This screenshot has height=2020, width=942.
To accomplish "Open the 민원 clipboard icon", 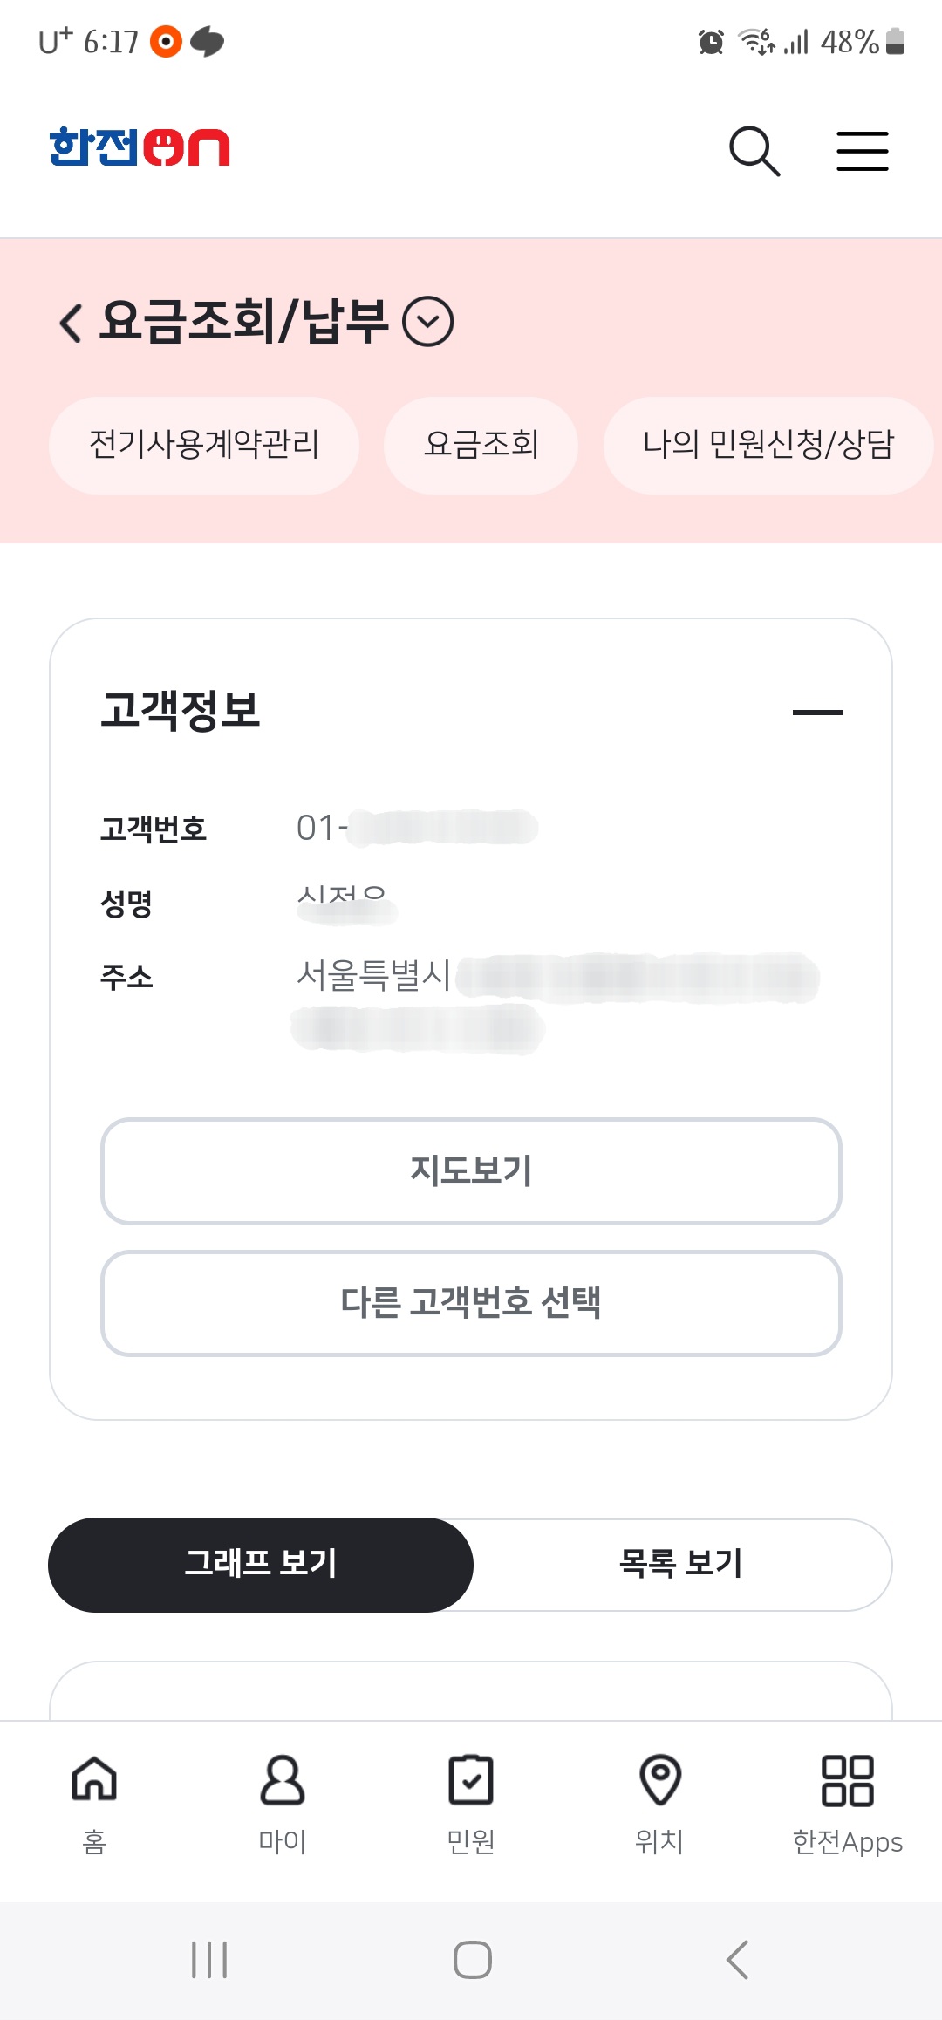I will 471,1779.
